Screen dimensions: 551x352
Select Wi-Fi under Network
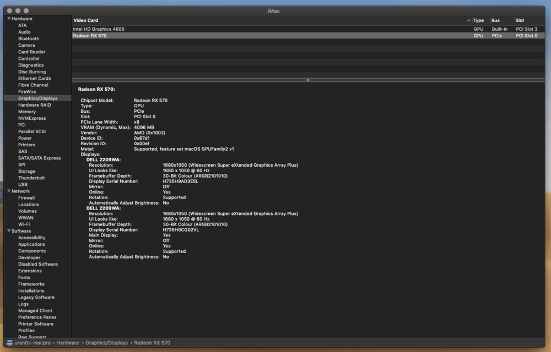(24, 224)
